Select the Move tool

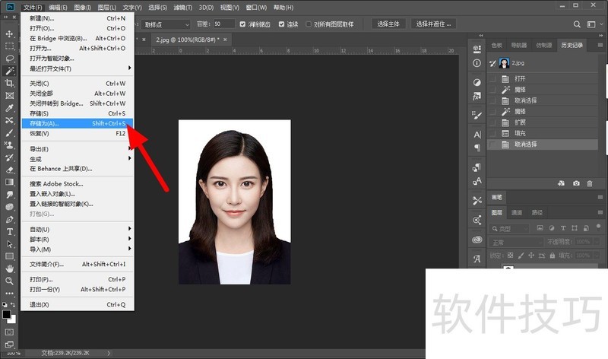click(10, 33)
